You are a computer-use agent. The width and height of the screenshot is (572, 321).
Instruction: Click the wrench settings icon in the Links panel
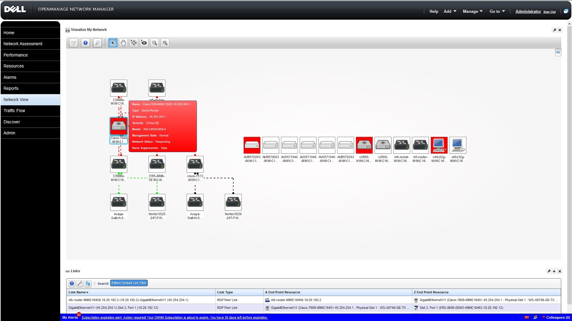pyautogui.click(x=549, y=271)
